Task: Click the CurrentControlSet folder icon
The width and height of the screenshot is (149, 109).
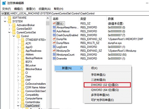Action: click(x=14, y=32)
